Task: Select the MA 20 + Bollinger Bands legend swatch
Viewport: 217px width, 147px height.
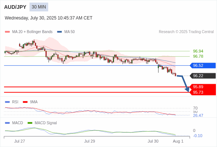Action: [7, 32]
